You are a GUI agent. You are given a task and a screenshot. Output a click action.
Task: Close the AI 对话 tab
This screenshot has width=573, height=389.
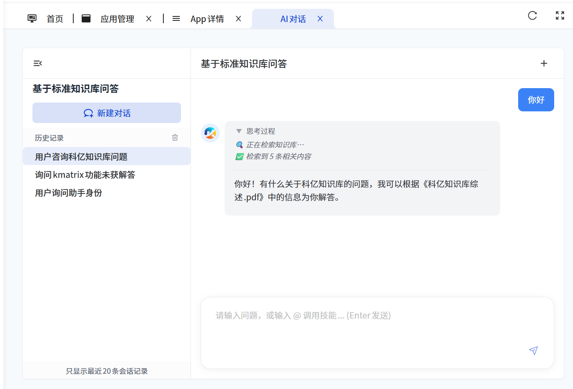pyautogui.click(x=320, y=19)
